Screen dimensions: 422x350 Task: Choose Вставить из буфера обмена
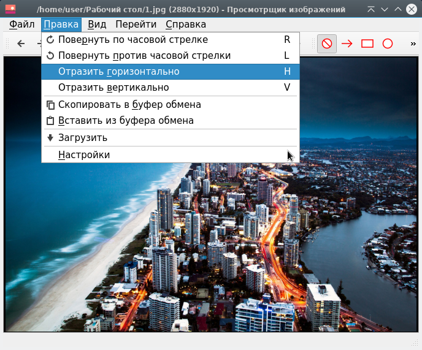click(x=126, y=121)
